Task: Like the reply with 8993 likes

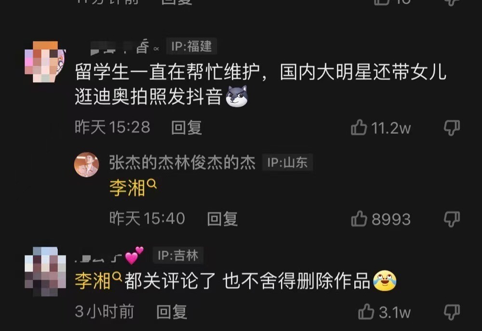Action: (x=359, y=219)
